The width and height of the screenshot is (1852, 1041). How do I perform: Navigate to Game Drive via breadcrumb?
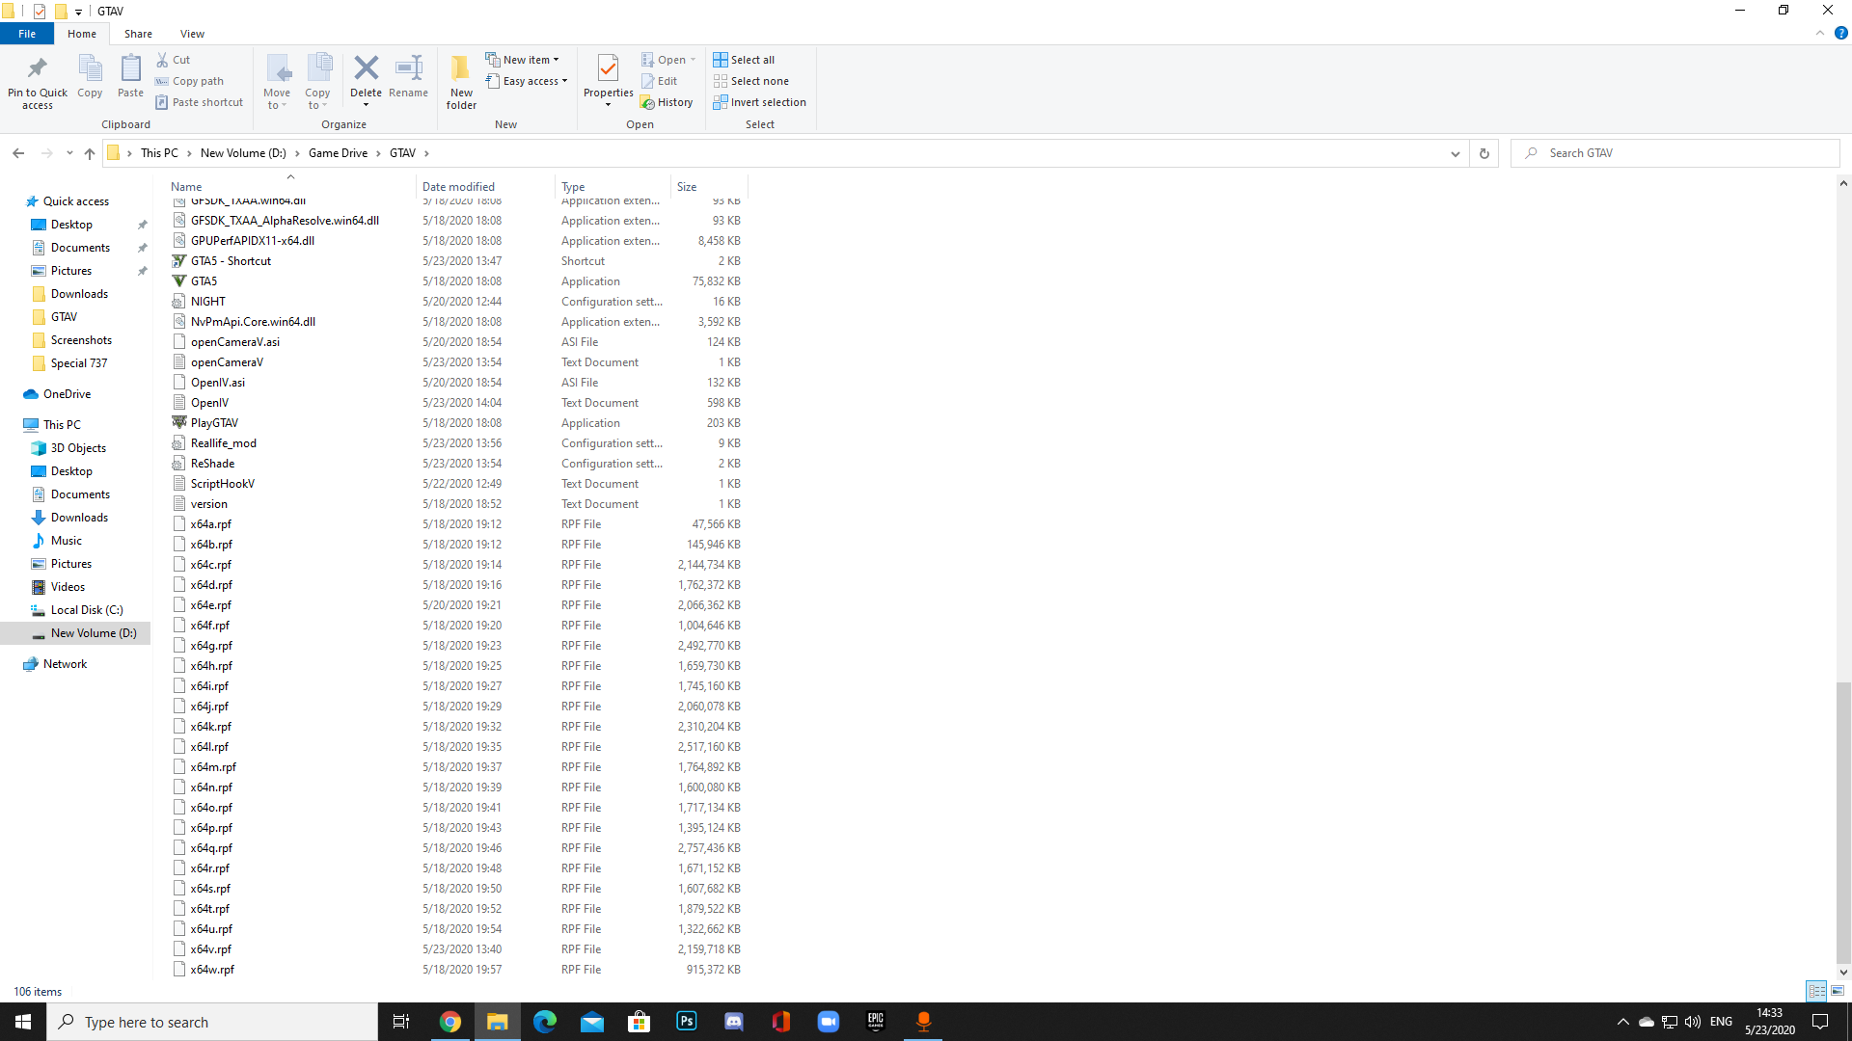point(339,152)
